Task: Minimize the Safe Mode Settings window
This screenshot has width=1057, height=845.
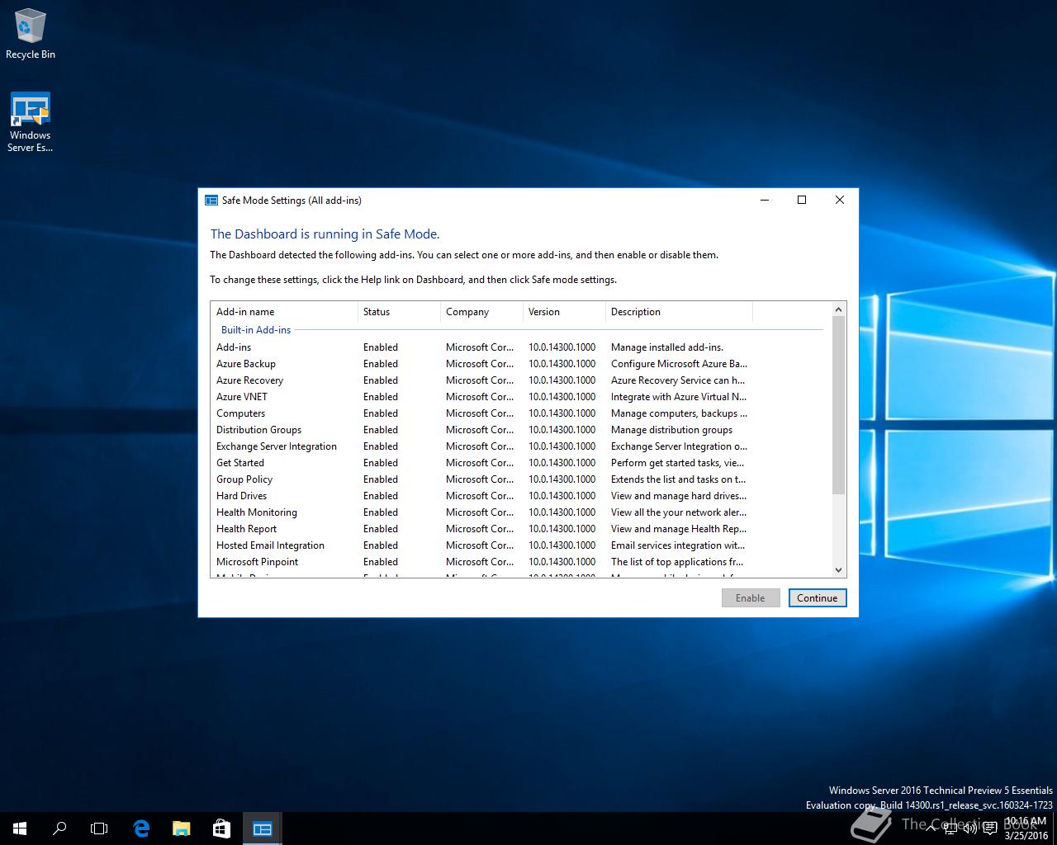Action: (764, 200)
